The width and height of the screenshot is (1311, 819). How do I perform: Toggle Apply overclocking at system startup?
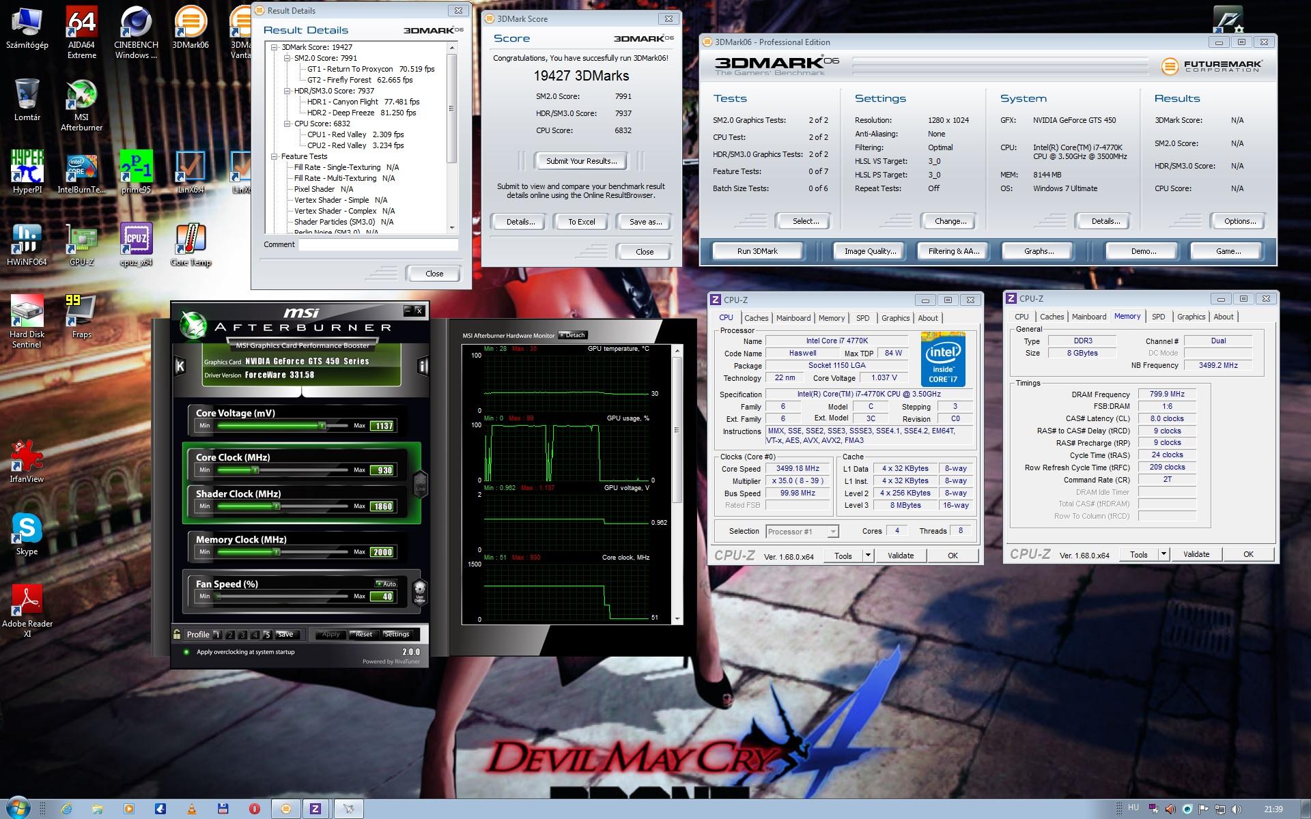point(186,652)
